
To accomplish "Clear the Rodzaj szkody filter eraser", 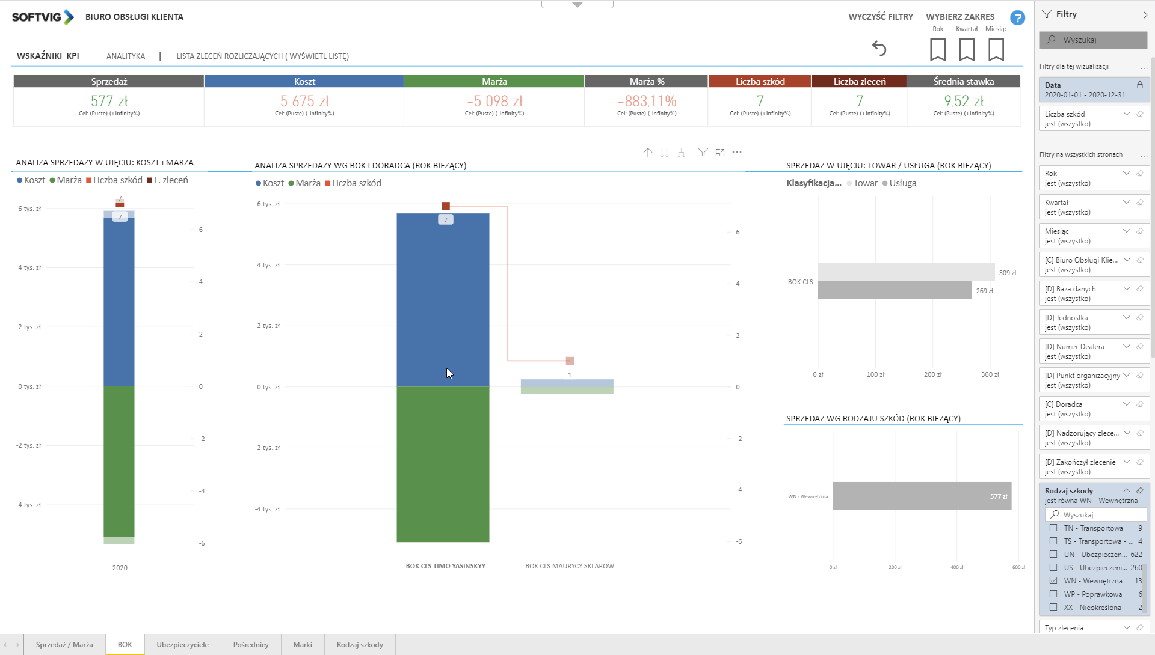I will pos(1139,490).
